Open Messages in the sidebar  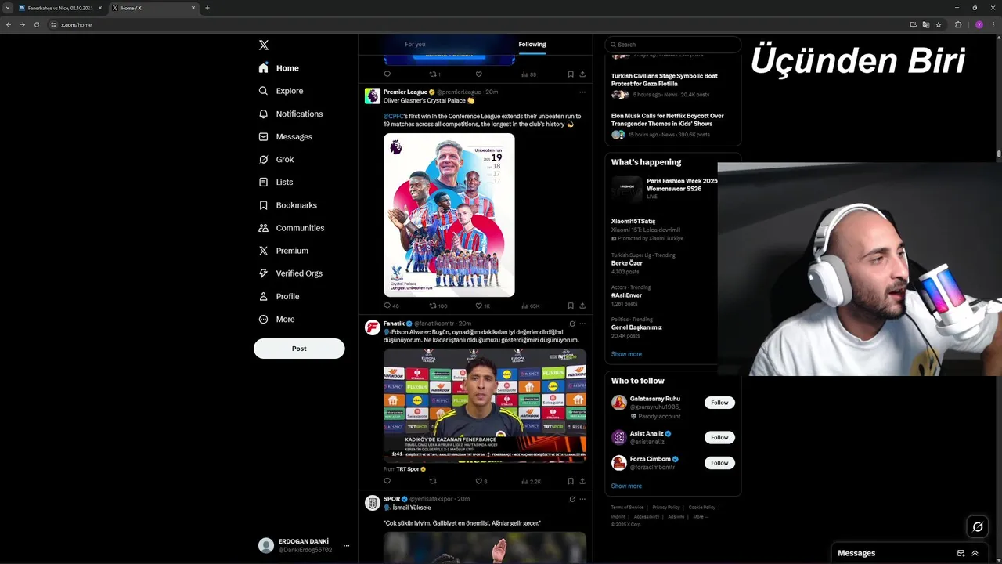click(286, 136)
